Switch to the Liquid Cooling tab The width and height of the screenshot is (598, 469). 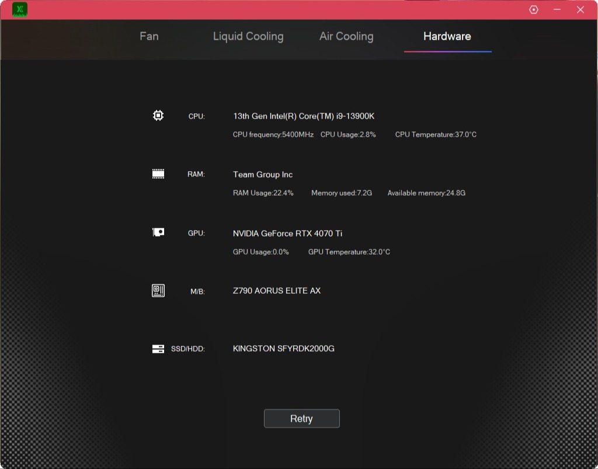tap(248, 37)
